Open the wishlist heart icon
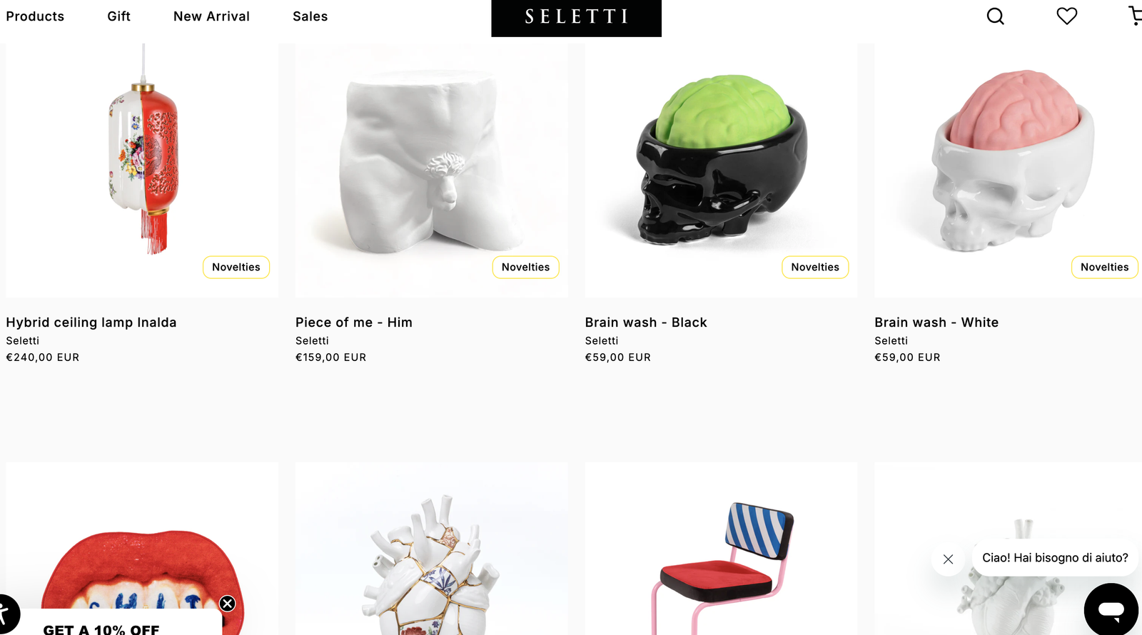The height and width of the screenshot is (635, 1142). tap(1066, 16)
